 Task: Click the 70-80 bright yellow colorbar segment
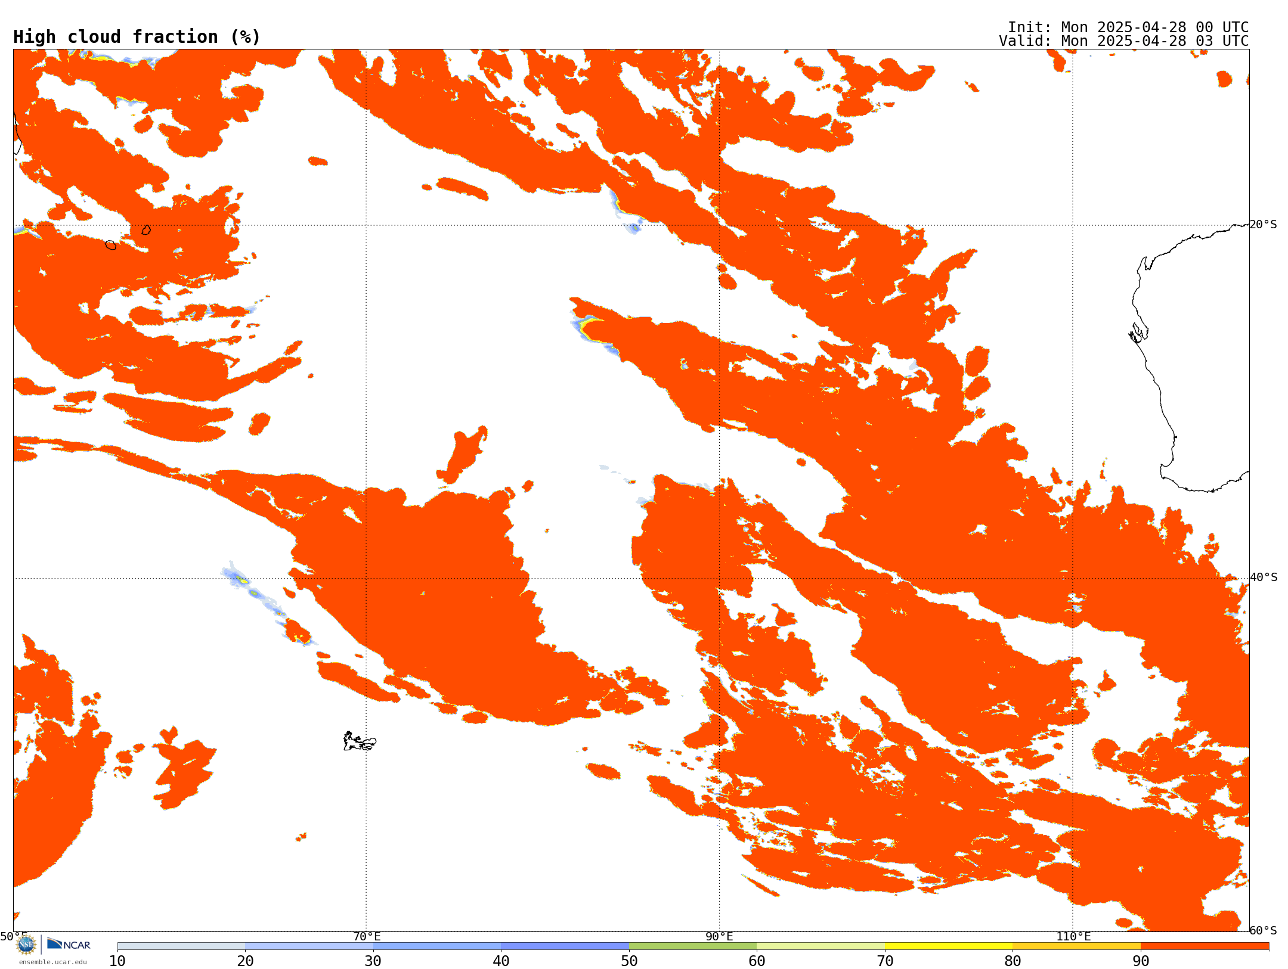coord(949,946)
